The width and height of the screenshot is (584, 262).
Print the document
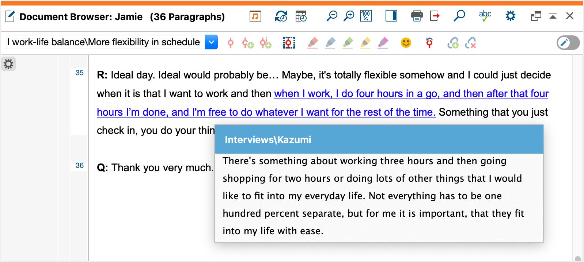(x=417, y=16)
